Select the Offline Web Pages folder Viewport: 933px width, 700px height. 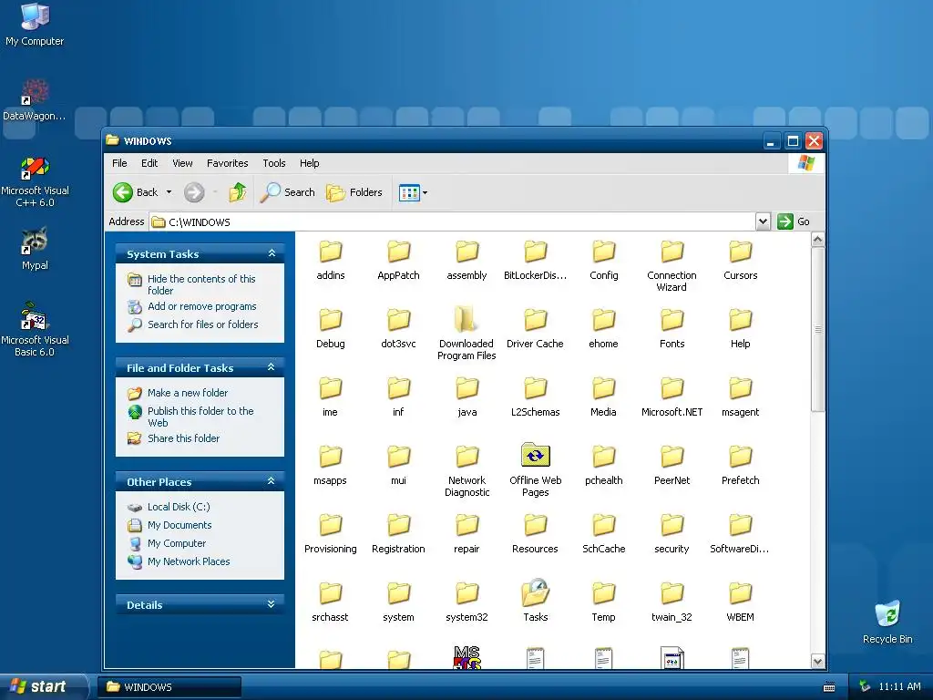(x=535, y=470)
